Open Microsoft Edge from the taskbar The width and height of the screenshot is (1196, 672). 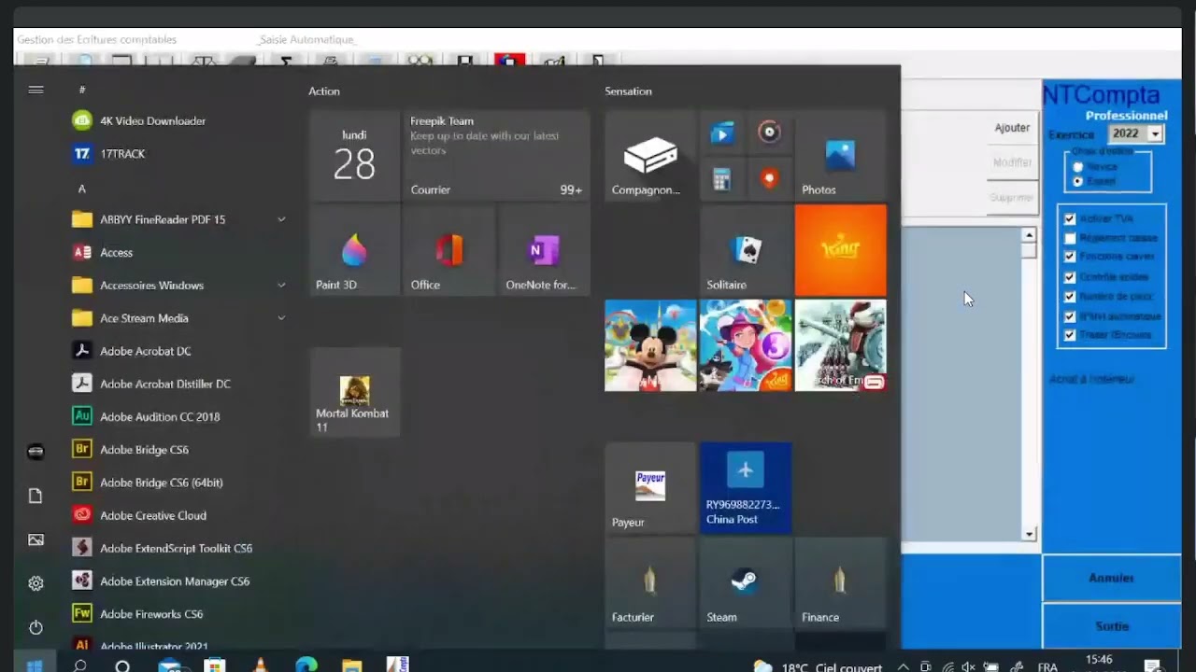point(306,666)
